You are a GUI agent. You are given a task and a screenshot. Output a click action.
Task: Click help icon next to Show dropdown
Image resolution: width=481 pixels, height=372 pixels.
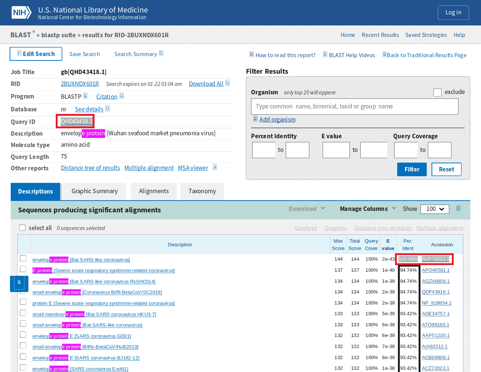pyautogui.click(x=458, y=208)
